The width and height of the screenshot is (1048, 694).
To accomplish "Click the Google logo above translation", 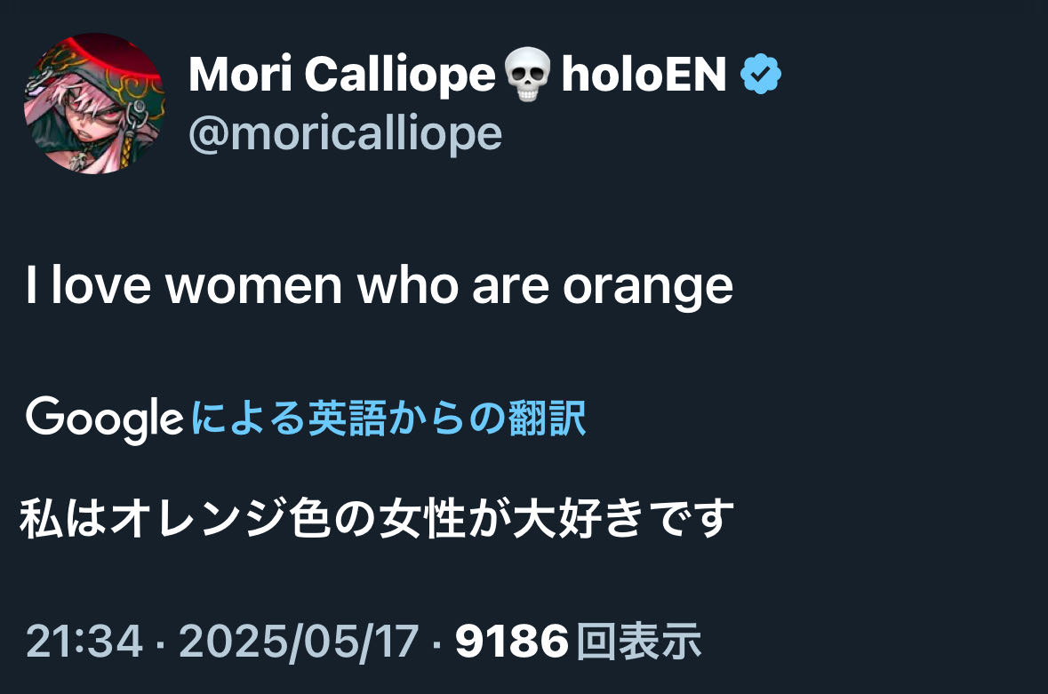I will pyautogui.click(x=104, y=419).
